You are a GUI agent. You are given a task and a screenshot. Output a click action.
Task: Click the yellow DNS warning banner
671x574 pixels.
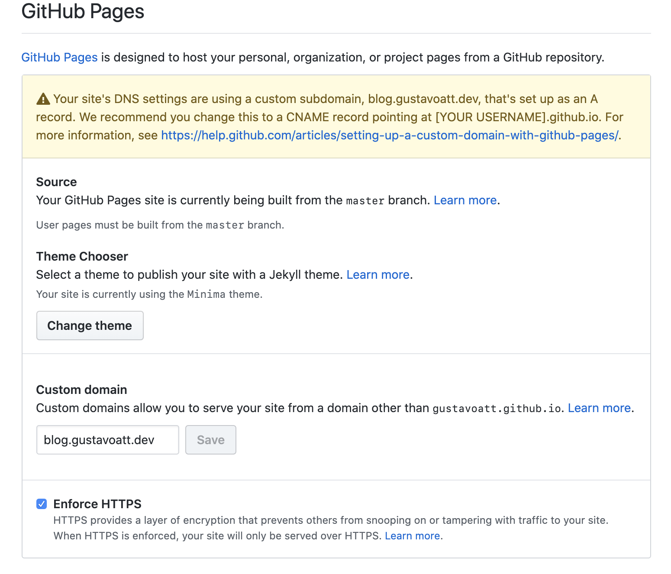[335, 117]
